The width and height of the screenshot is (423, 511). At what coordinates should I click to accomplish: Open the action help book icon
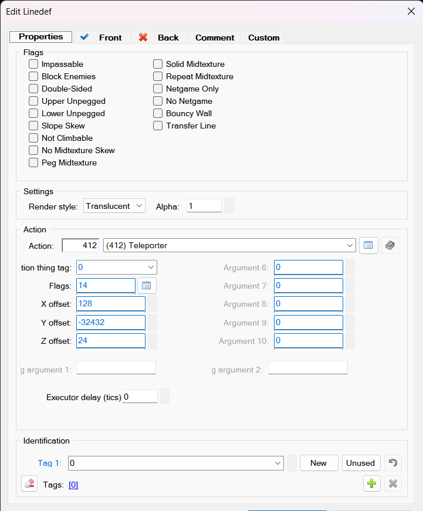click(x=390, y=245)
